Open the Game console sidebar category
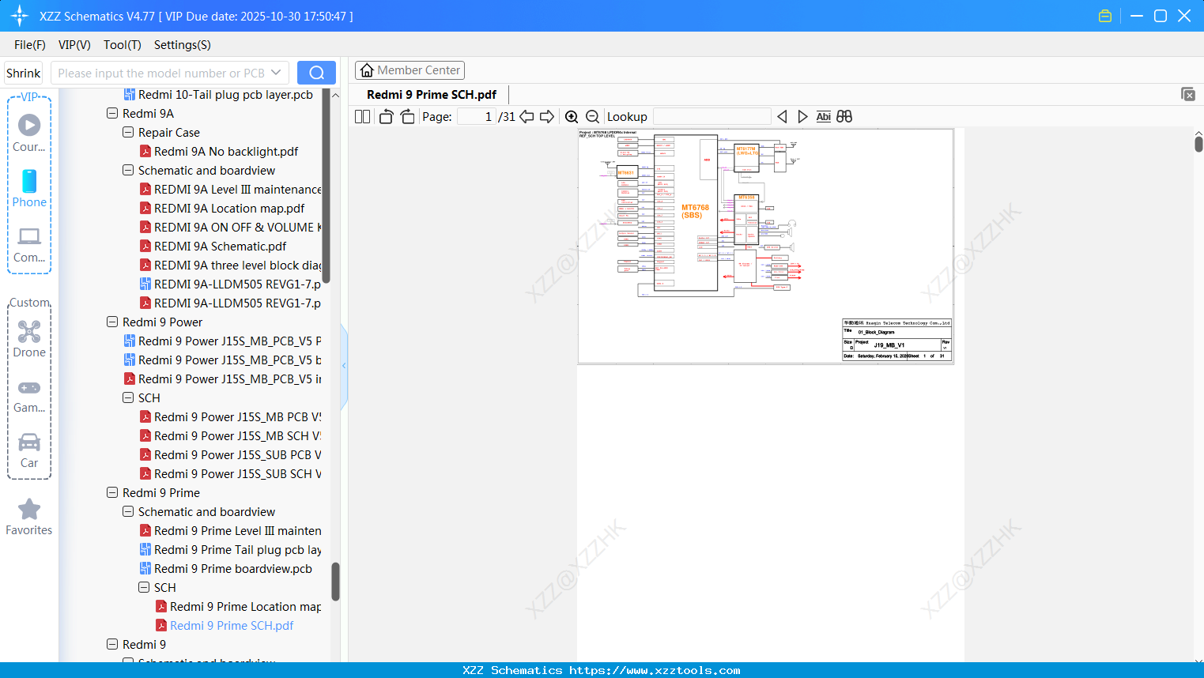This screenshot has width=1204, height=678. (x=29, y=396)
